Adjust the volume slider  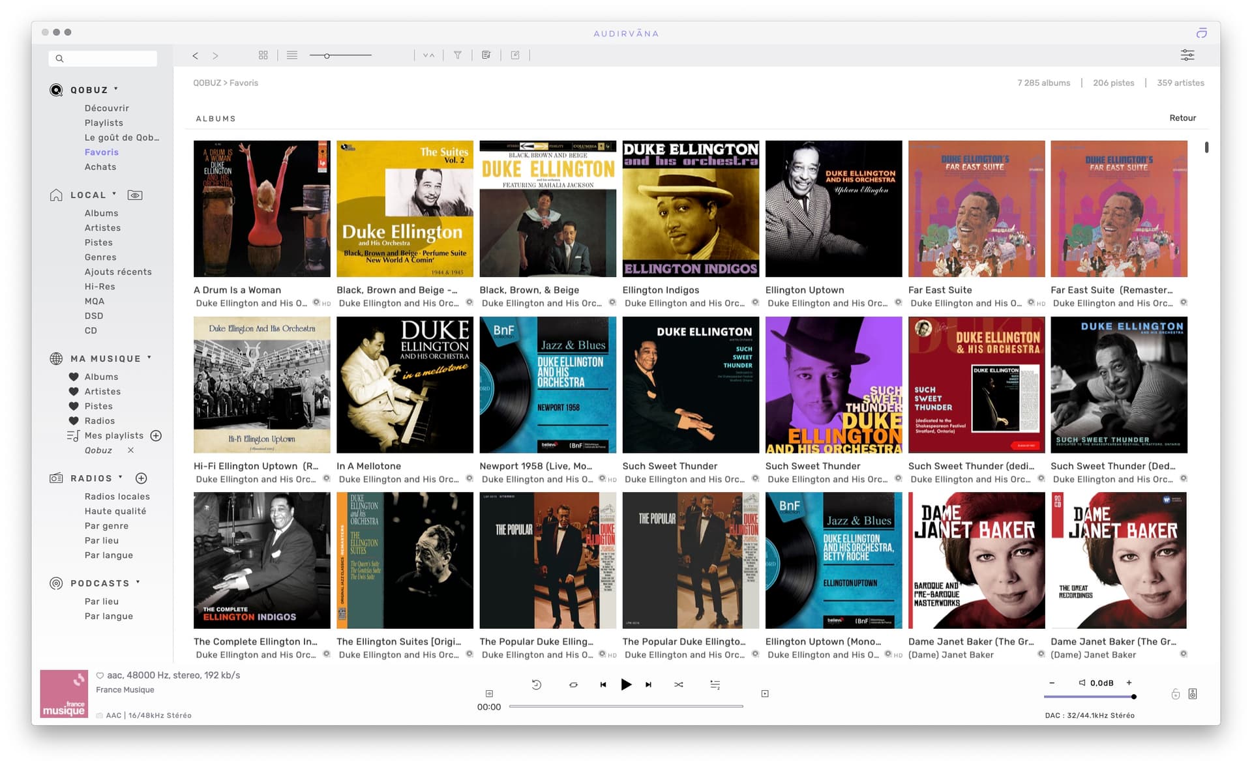click(1090, 697)
